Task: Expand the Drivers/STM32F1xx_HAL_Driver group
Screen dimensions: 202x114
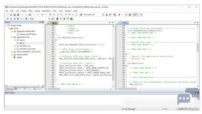Action: pyautogui.click(x=12, y=52)
